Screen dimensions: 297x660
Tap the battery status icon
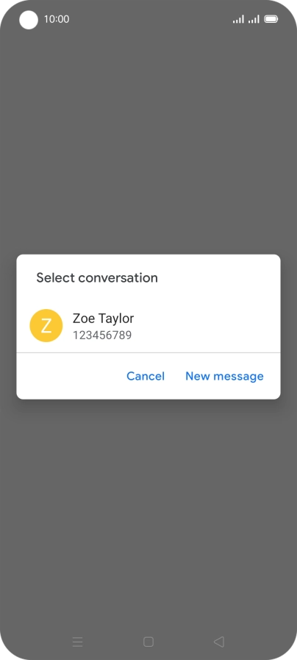click(x=271, y=19)
